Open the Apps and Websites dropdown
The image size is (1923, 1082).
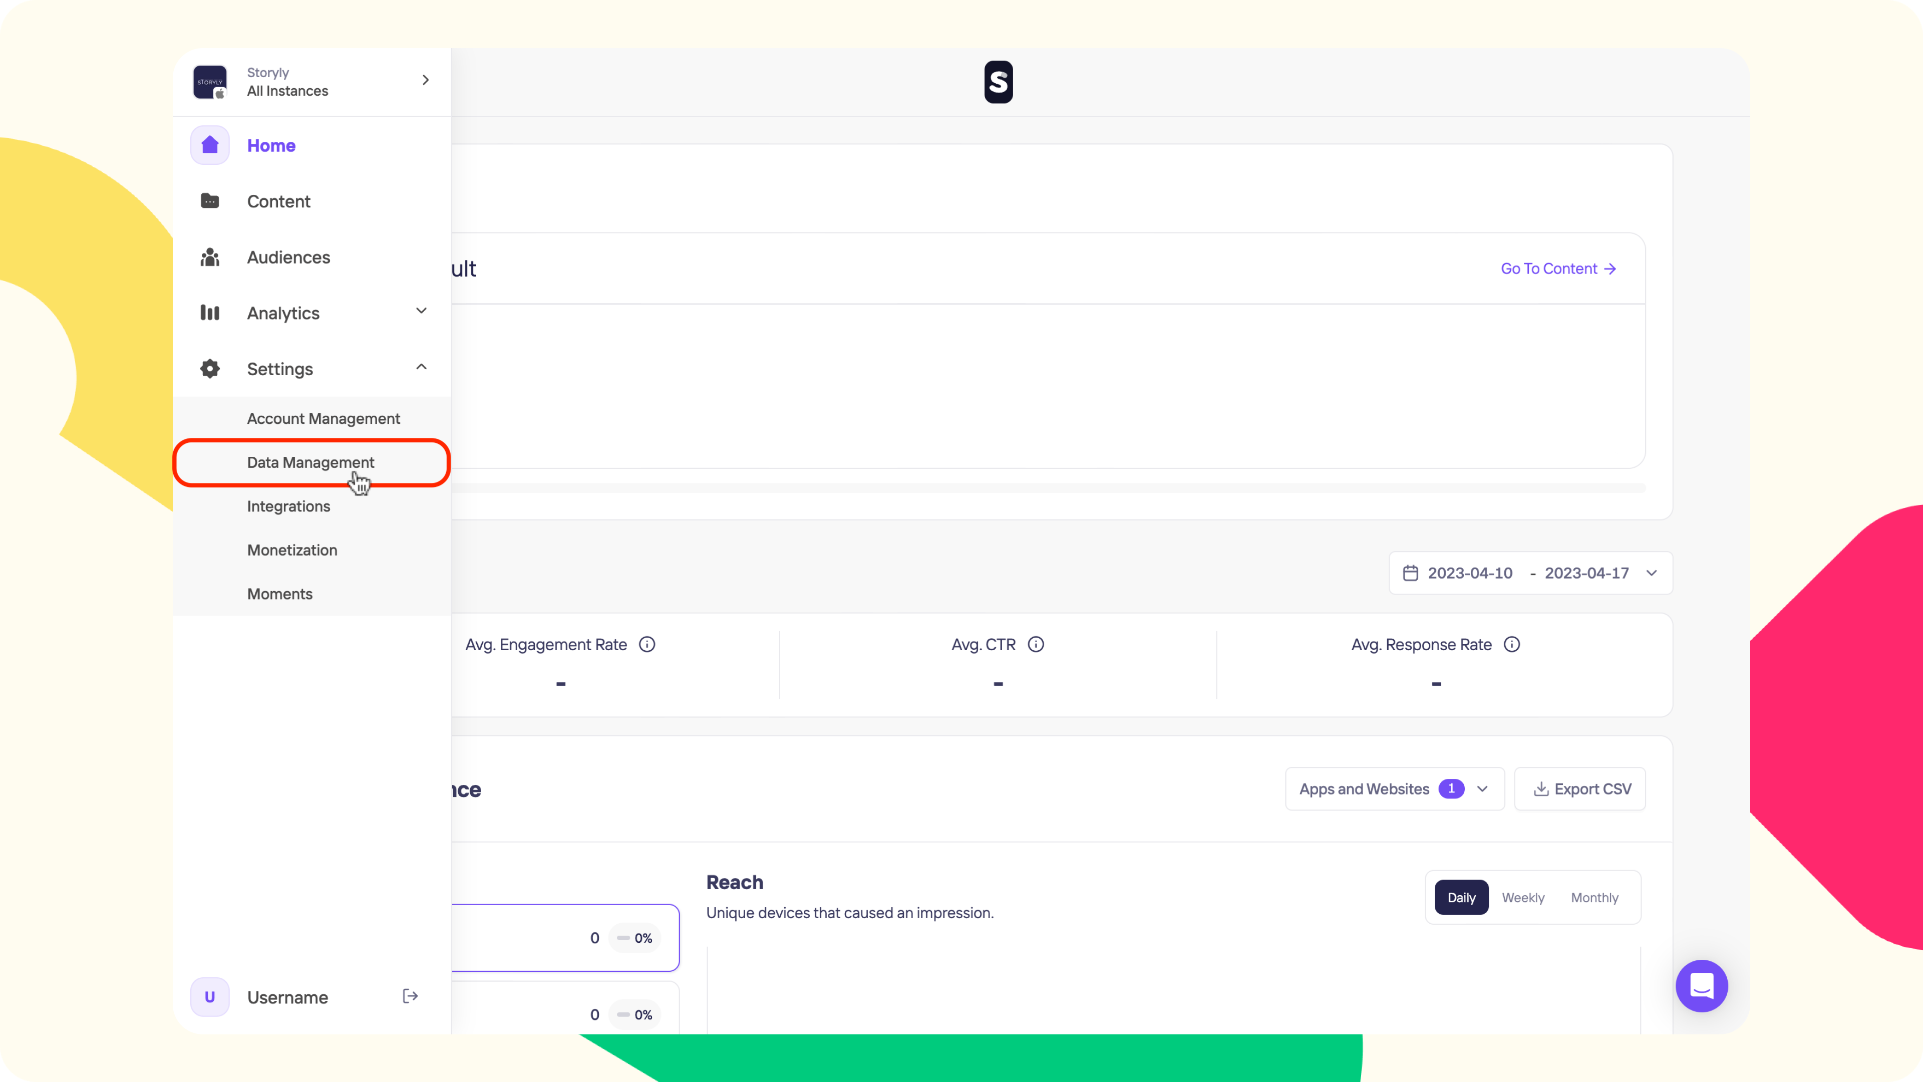pos(1394,789)
